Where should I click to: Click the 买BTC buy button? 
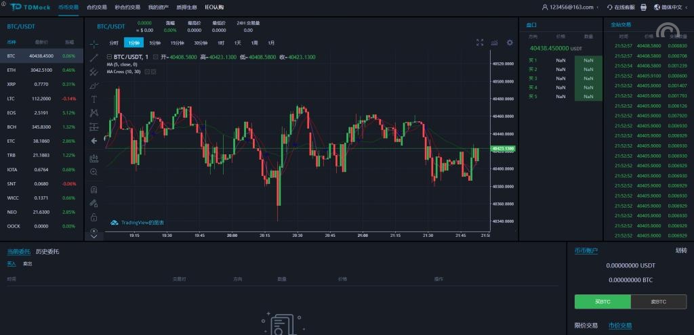tap(603, 301)
